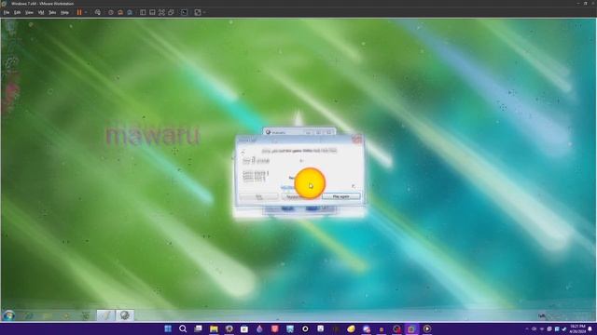Screen dimensions: 597x335
Task: Open the Windows 7 Start orb
Action: pos(8,315)
